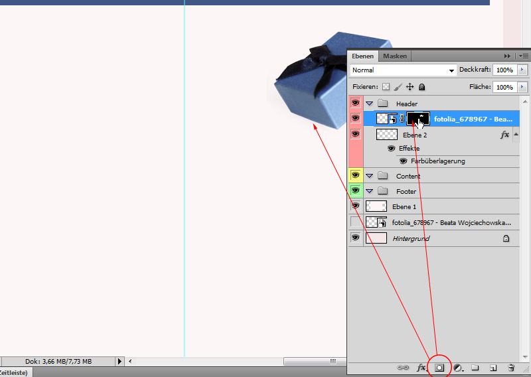Click the Create new layer icon
This screenshot has height=377, width=531.
(493, 367)
